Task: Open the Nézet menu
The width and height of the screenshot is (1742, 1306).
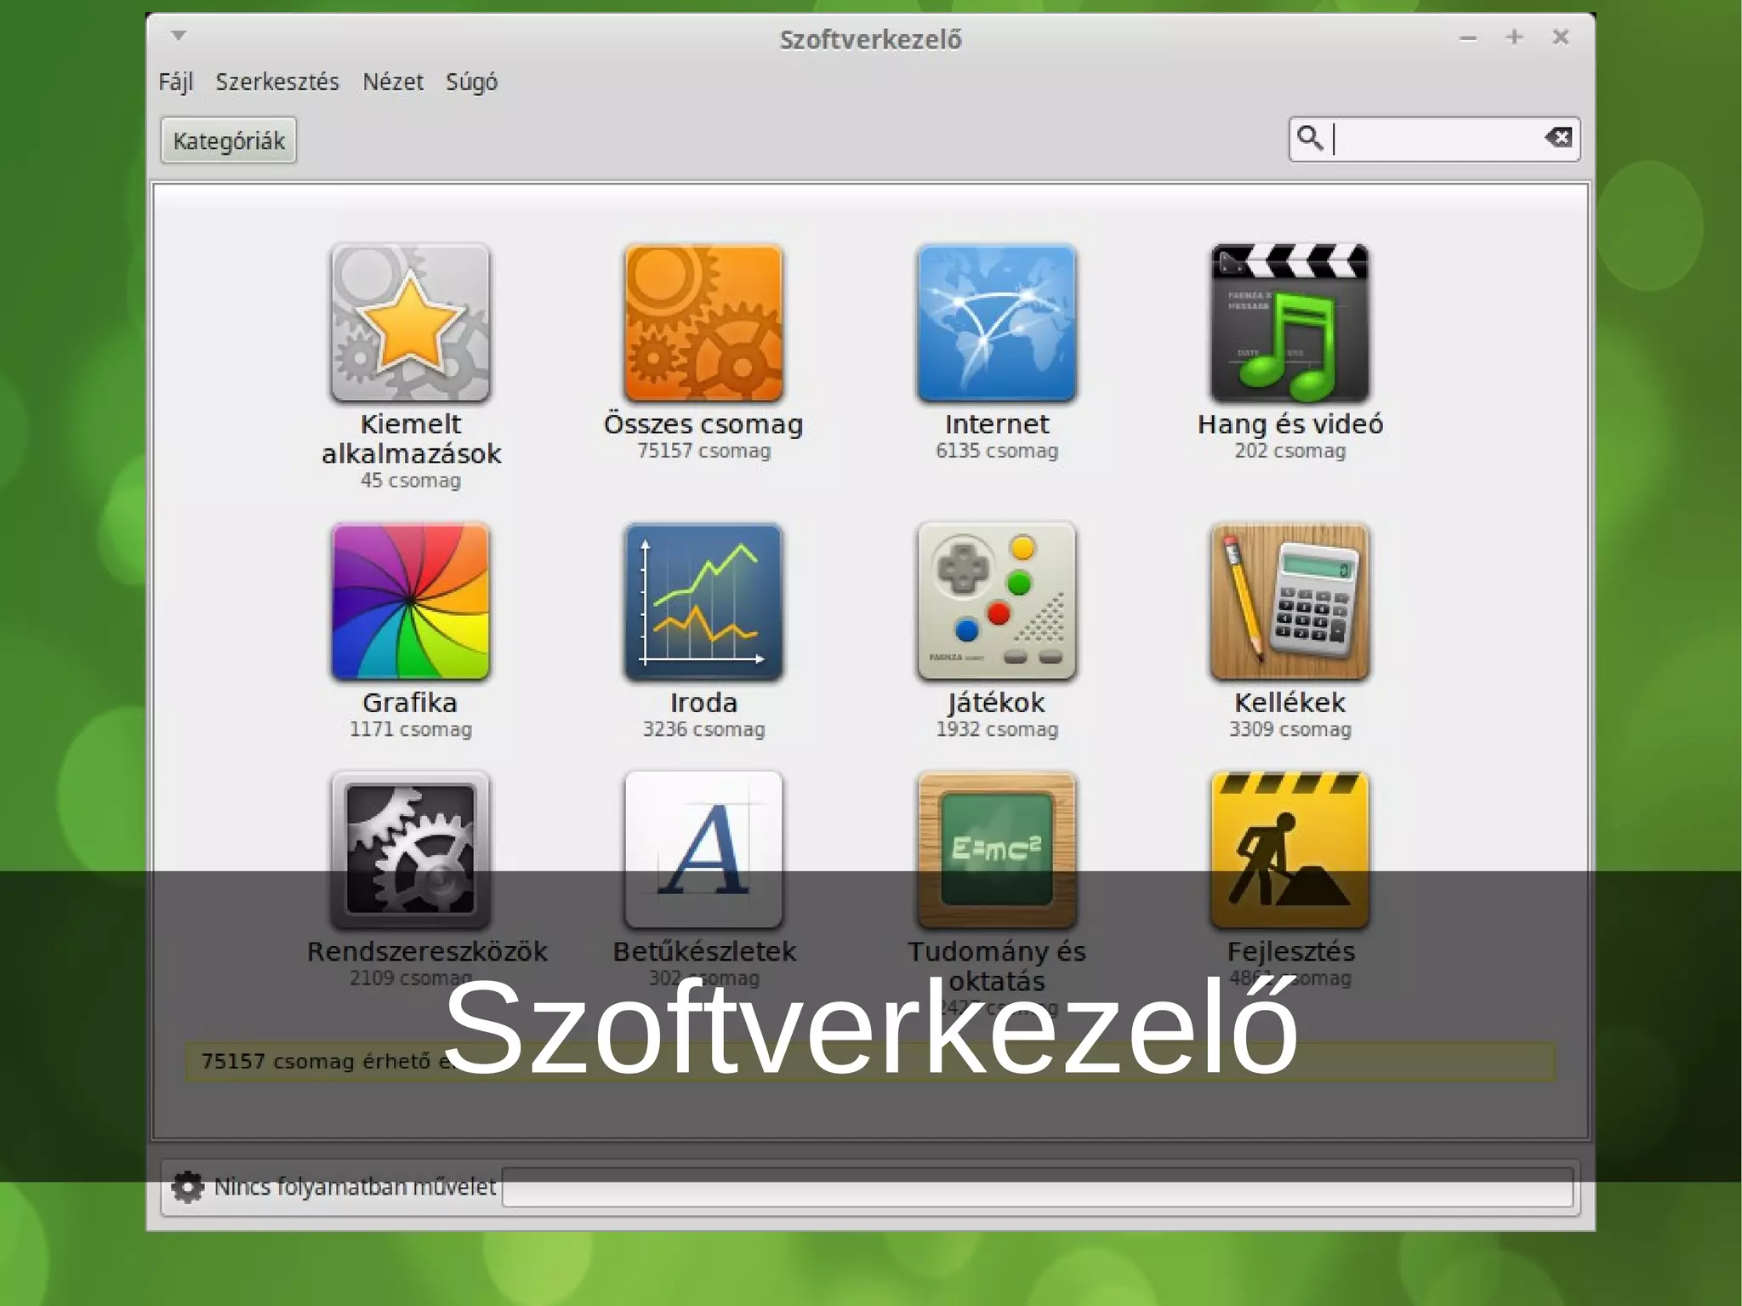Action: [393, 82]
